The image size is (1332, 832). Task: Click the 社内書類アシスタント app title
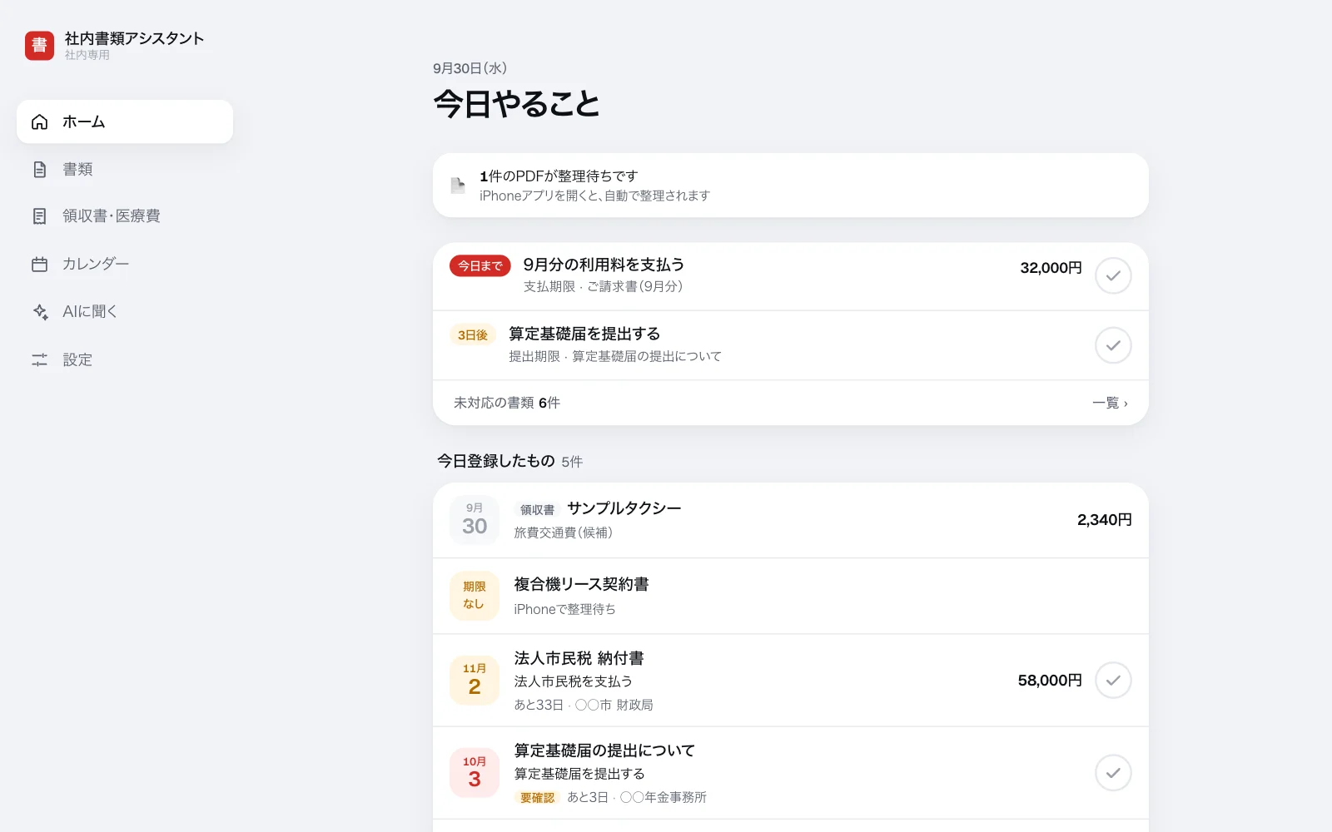coord(134,38)
